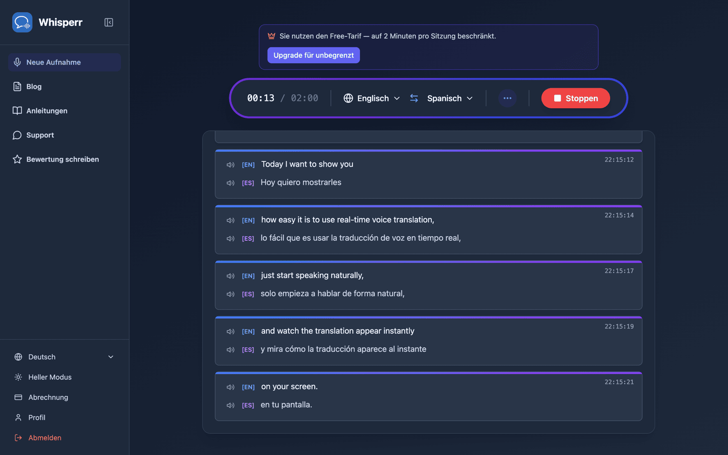Click the text 'Hoy quiero mostrarles'
Viewport: 728px width, 455px height.
click(x=301, y=182)
